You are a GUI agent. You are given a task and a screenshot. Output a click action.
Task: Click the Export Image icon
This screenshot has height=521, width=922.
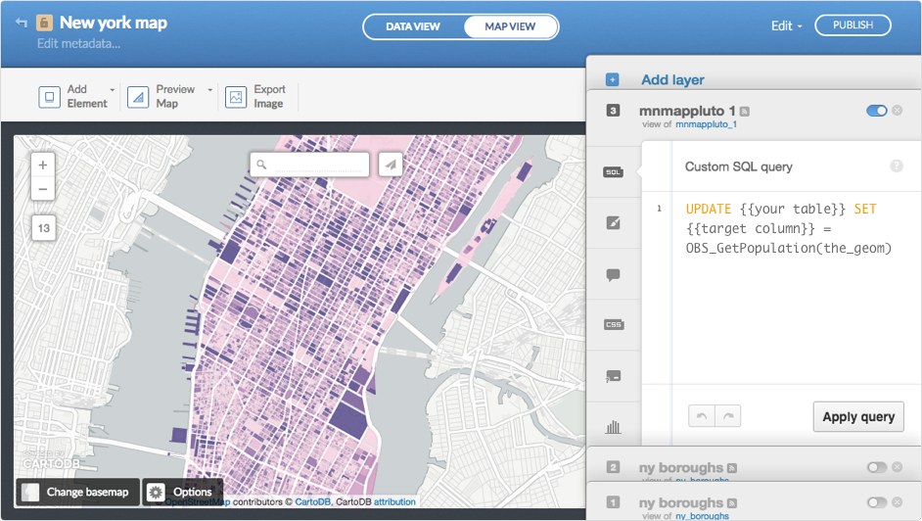236,97
